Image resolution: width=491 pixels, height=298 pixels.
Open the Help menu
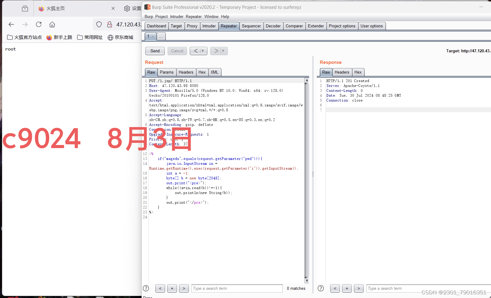coord(225,16)
